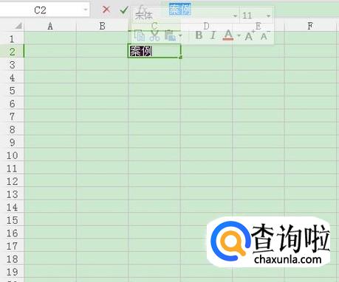Select row 10 header
This screenshot has width=339, height=282.
[12, 155]
